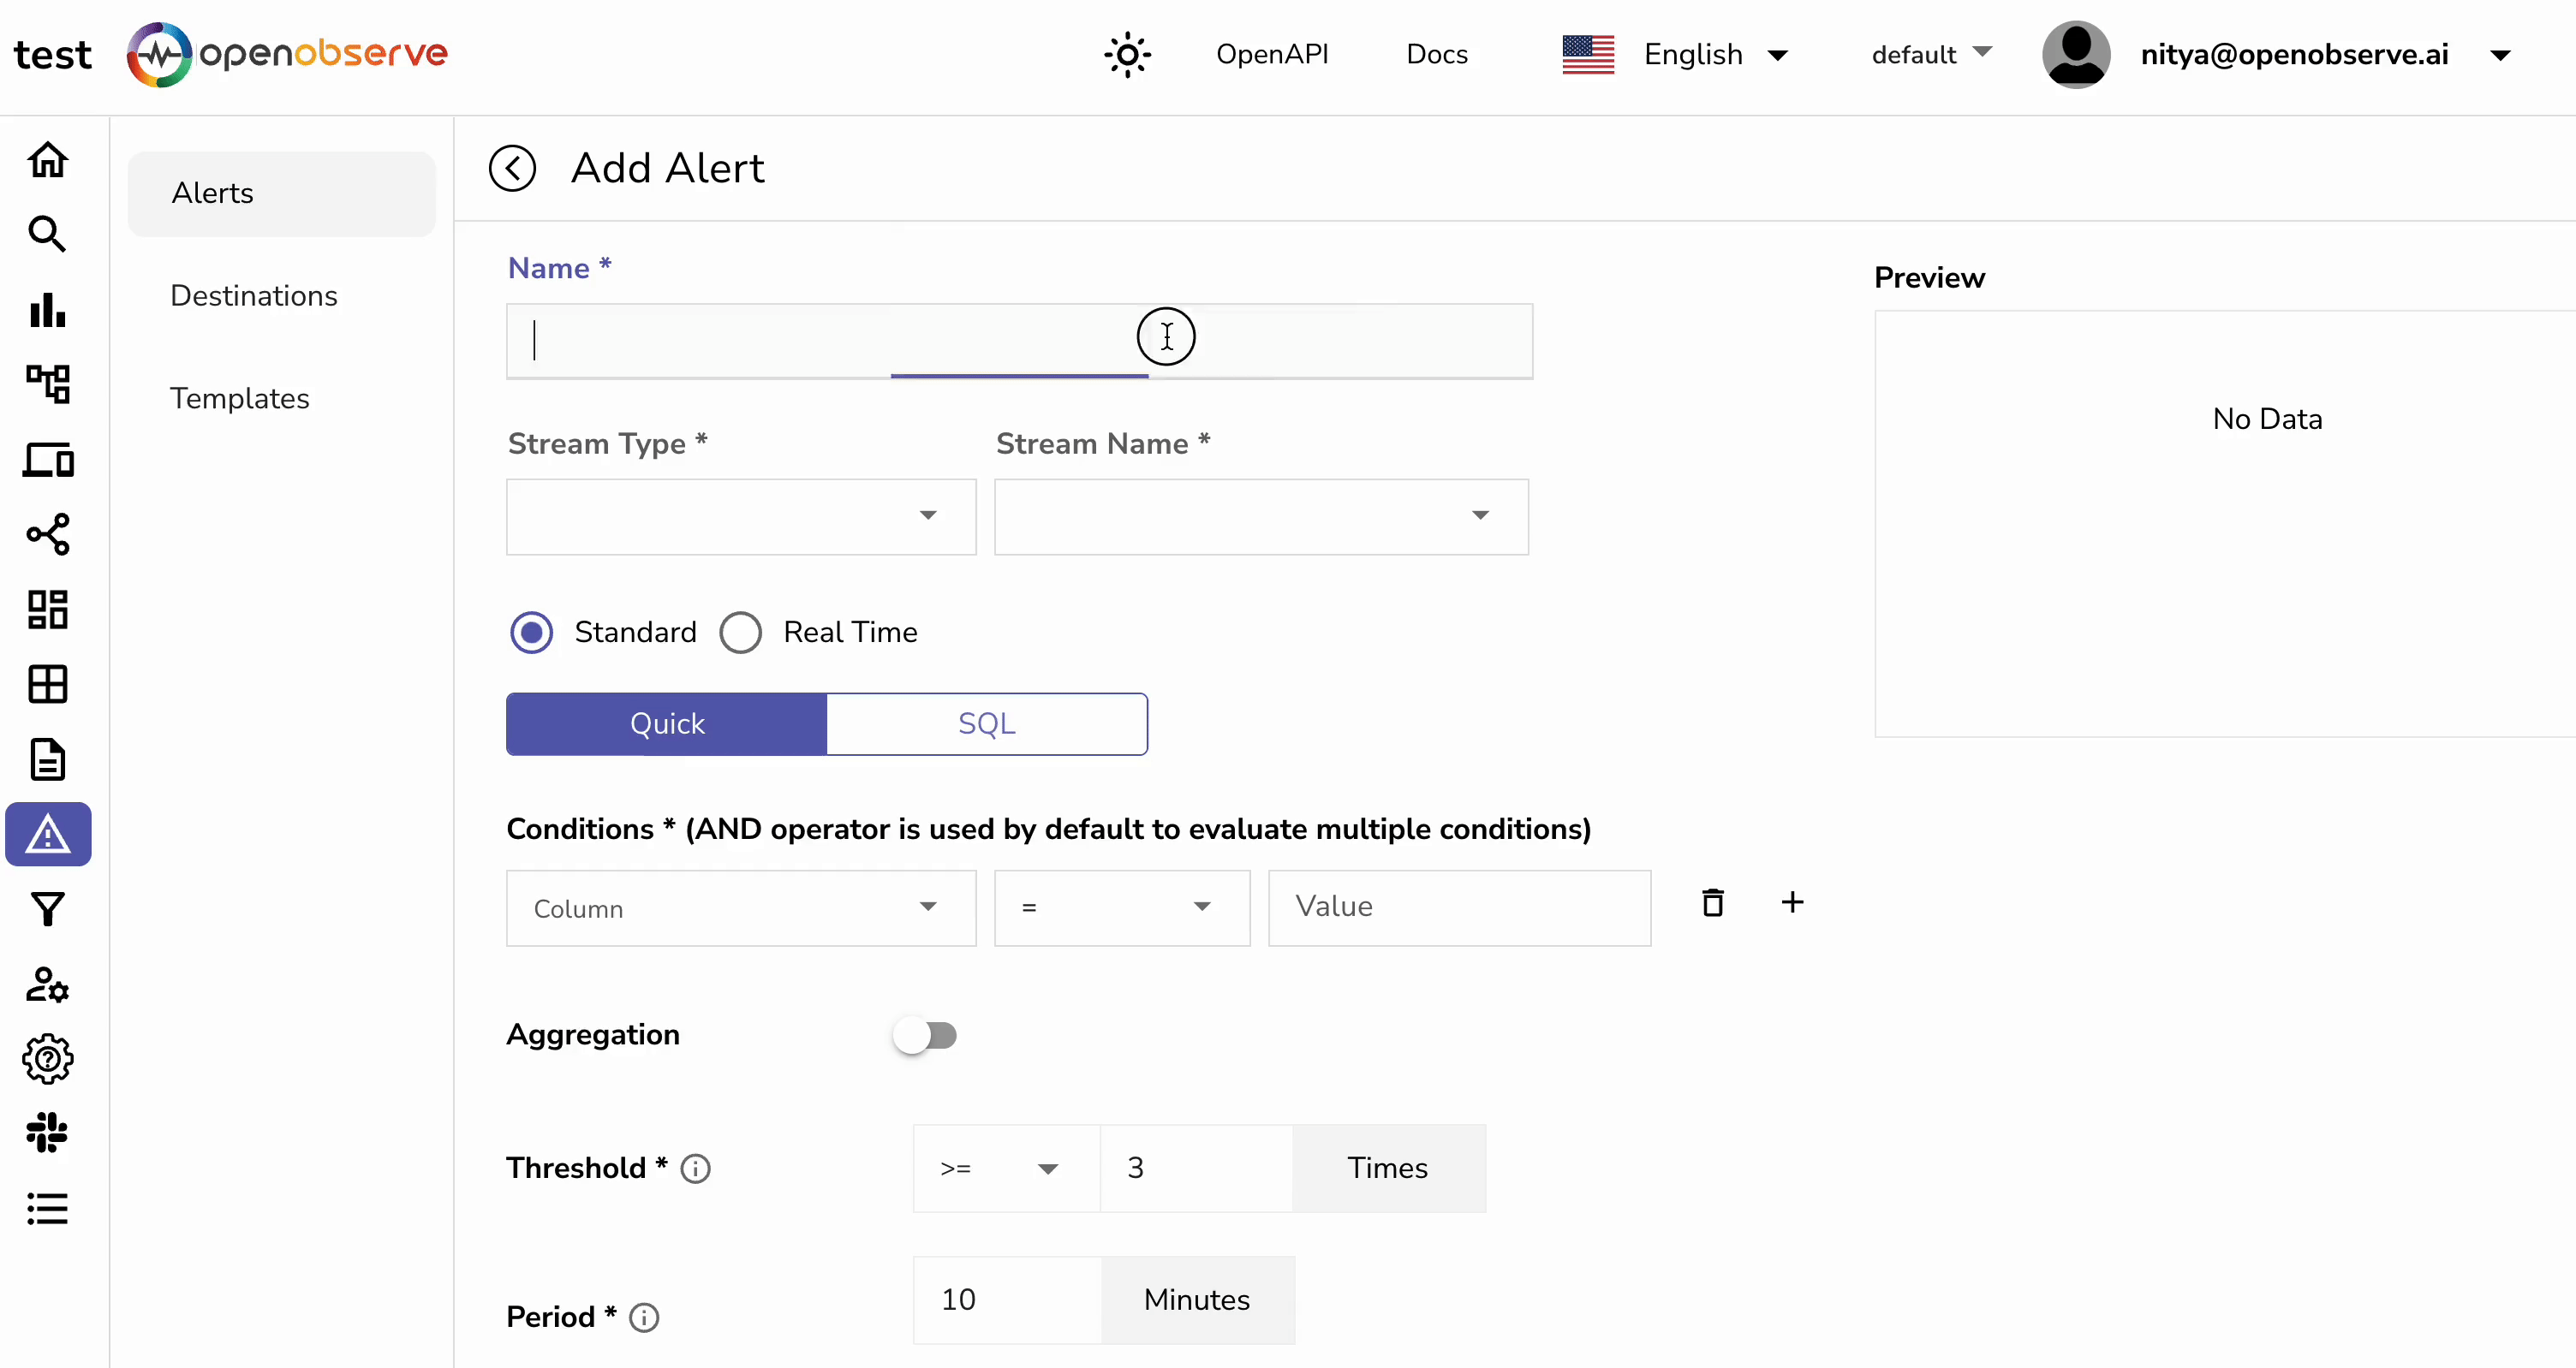Click the Home icon in sidebar
Image resolution: width=2576 pixels, height=1368 pixels.
tap(46, 158)
